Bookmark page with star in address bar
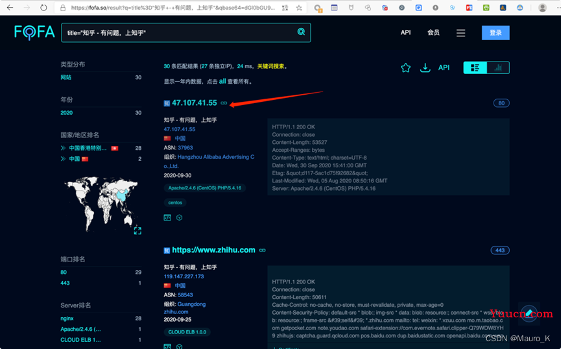Screen dimensions: 561x349 pyautogui.click(x=299, y=8)
